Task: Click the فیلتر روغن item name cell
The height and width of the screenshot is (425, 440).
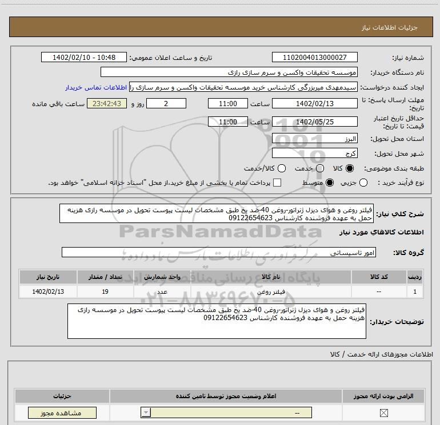Action: coord(271,292)
